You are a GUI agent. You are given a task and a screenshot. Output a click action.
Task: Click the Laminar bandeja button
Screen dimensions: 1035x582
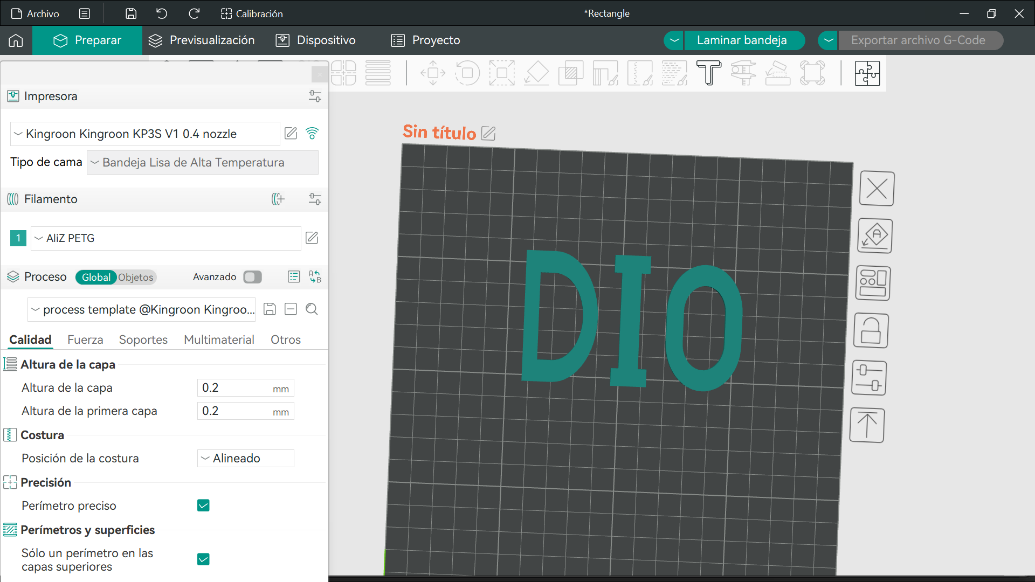coord(742,40)
